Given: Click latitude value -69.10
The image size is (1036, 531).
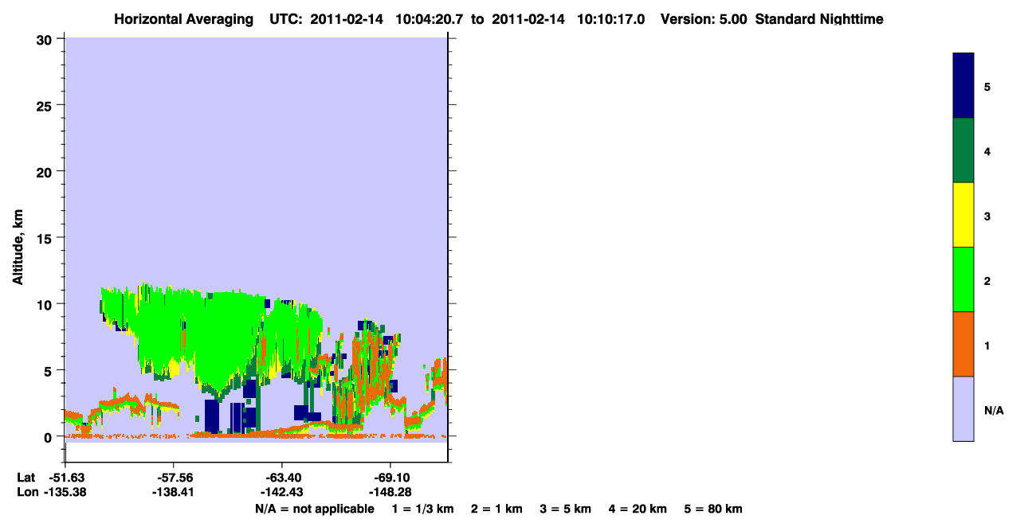Looking at the screenshot, I should pyautogui.click(x=390, y=478).
